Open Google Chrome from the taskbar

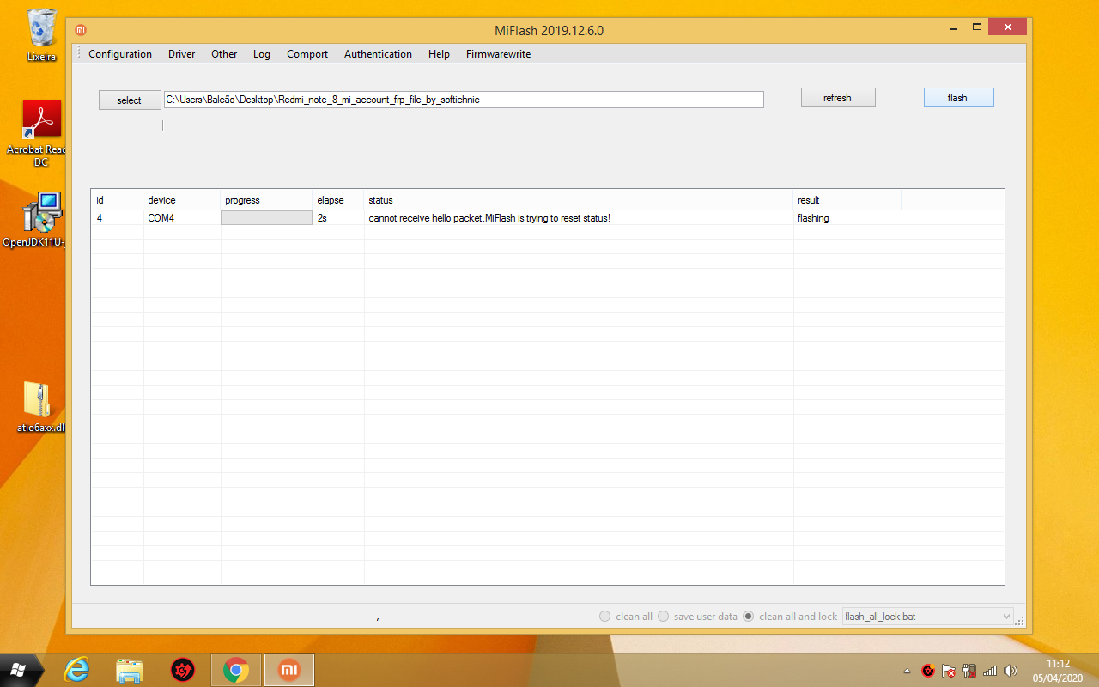tap(236, 670)
